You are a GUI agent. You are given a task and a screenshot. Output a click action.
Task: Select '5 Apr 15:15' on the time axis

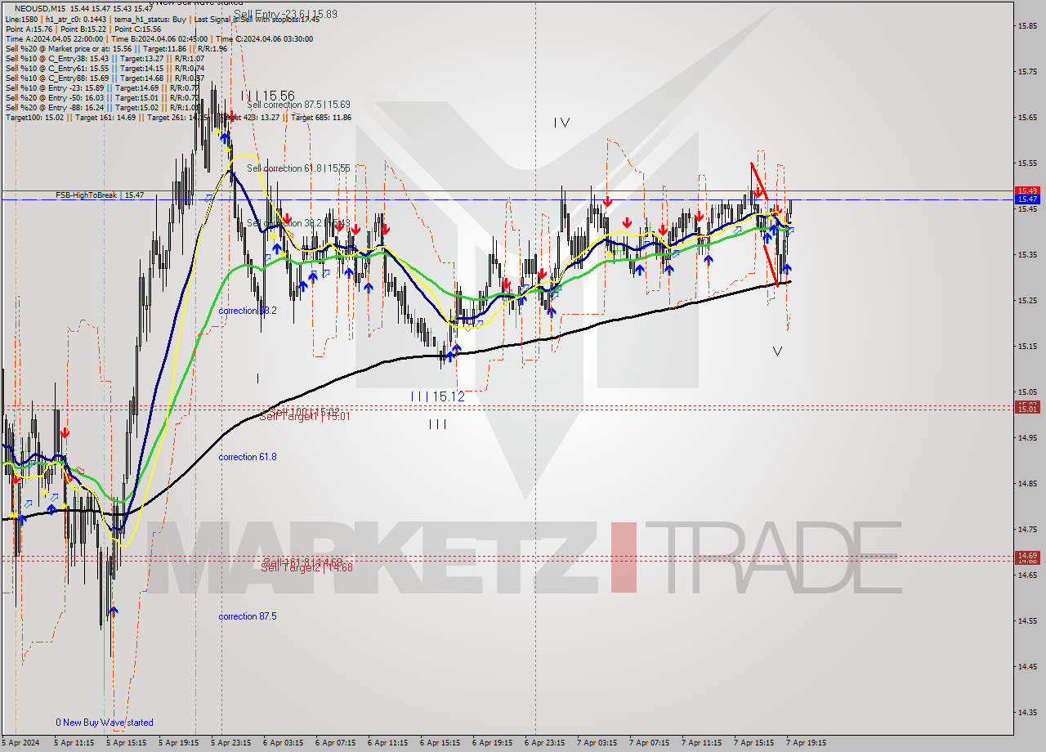click(x=127, y=743)
